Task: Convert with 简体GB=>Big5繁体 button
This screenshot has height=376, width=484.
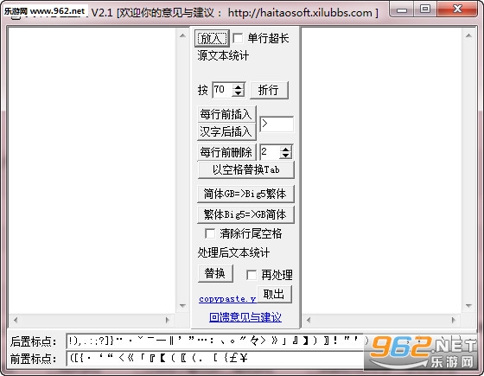Action: click(245, 194)
